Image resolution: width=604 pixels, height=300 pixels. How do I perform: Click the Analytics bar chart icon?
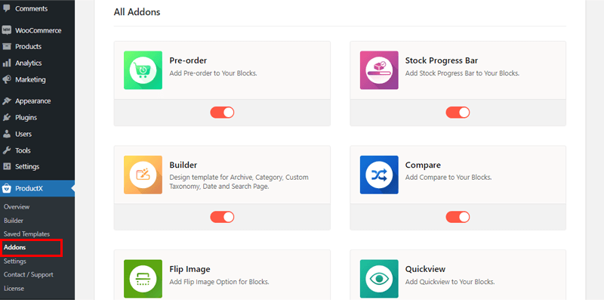click(7, 63)
